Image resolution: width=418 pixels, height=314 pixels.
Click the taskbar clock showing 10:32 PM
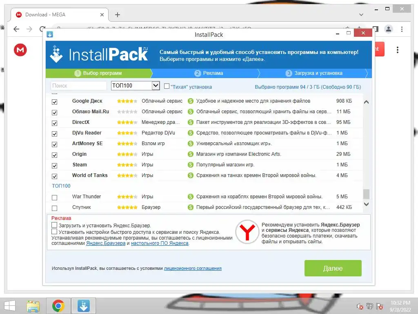tap(400, 306)
